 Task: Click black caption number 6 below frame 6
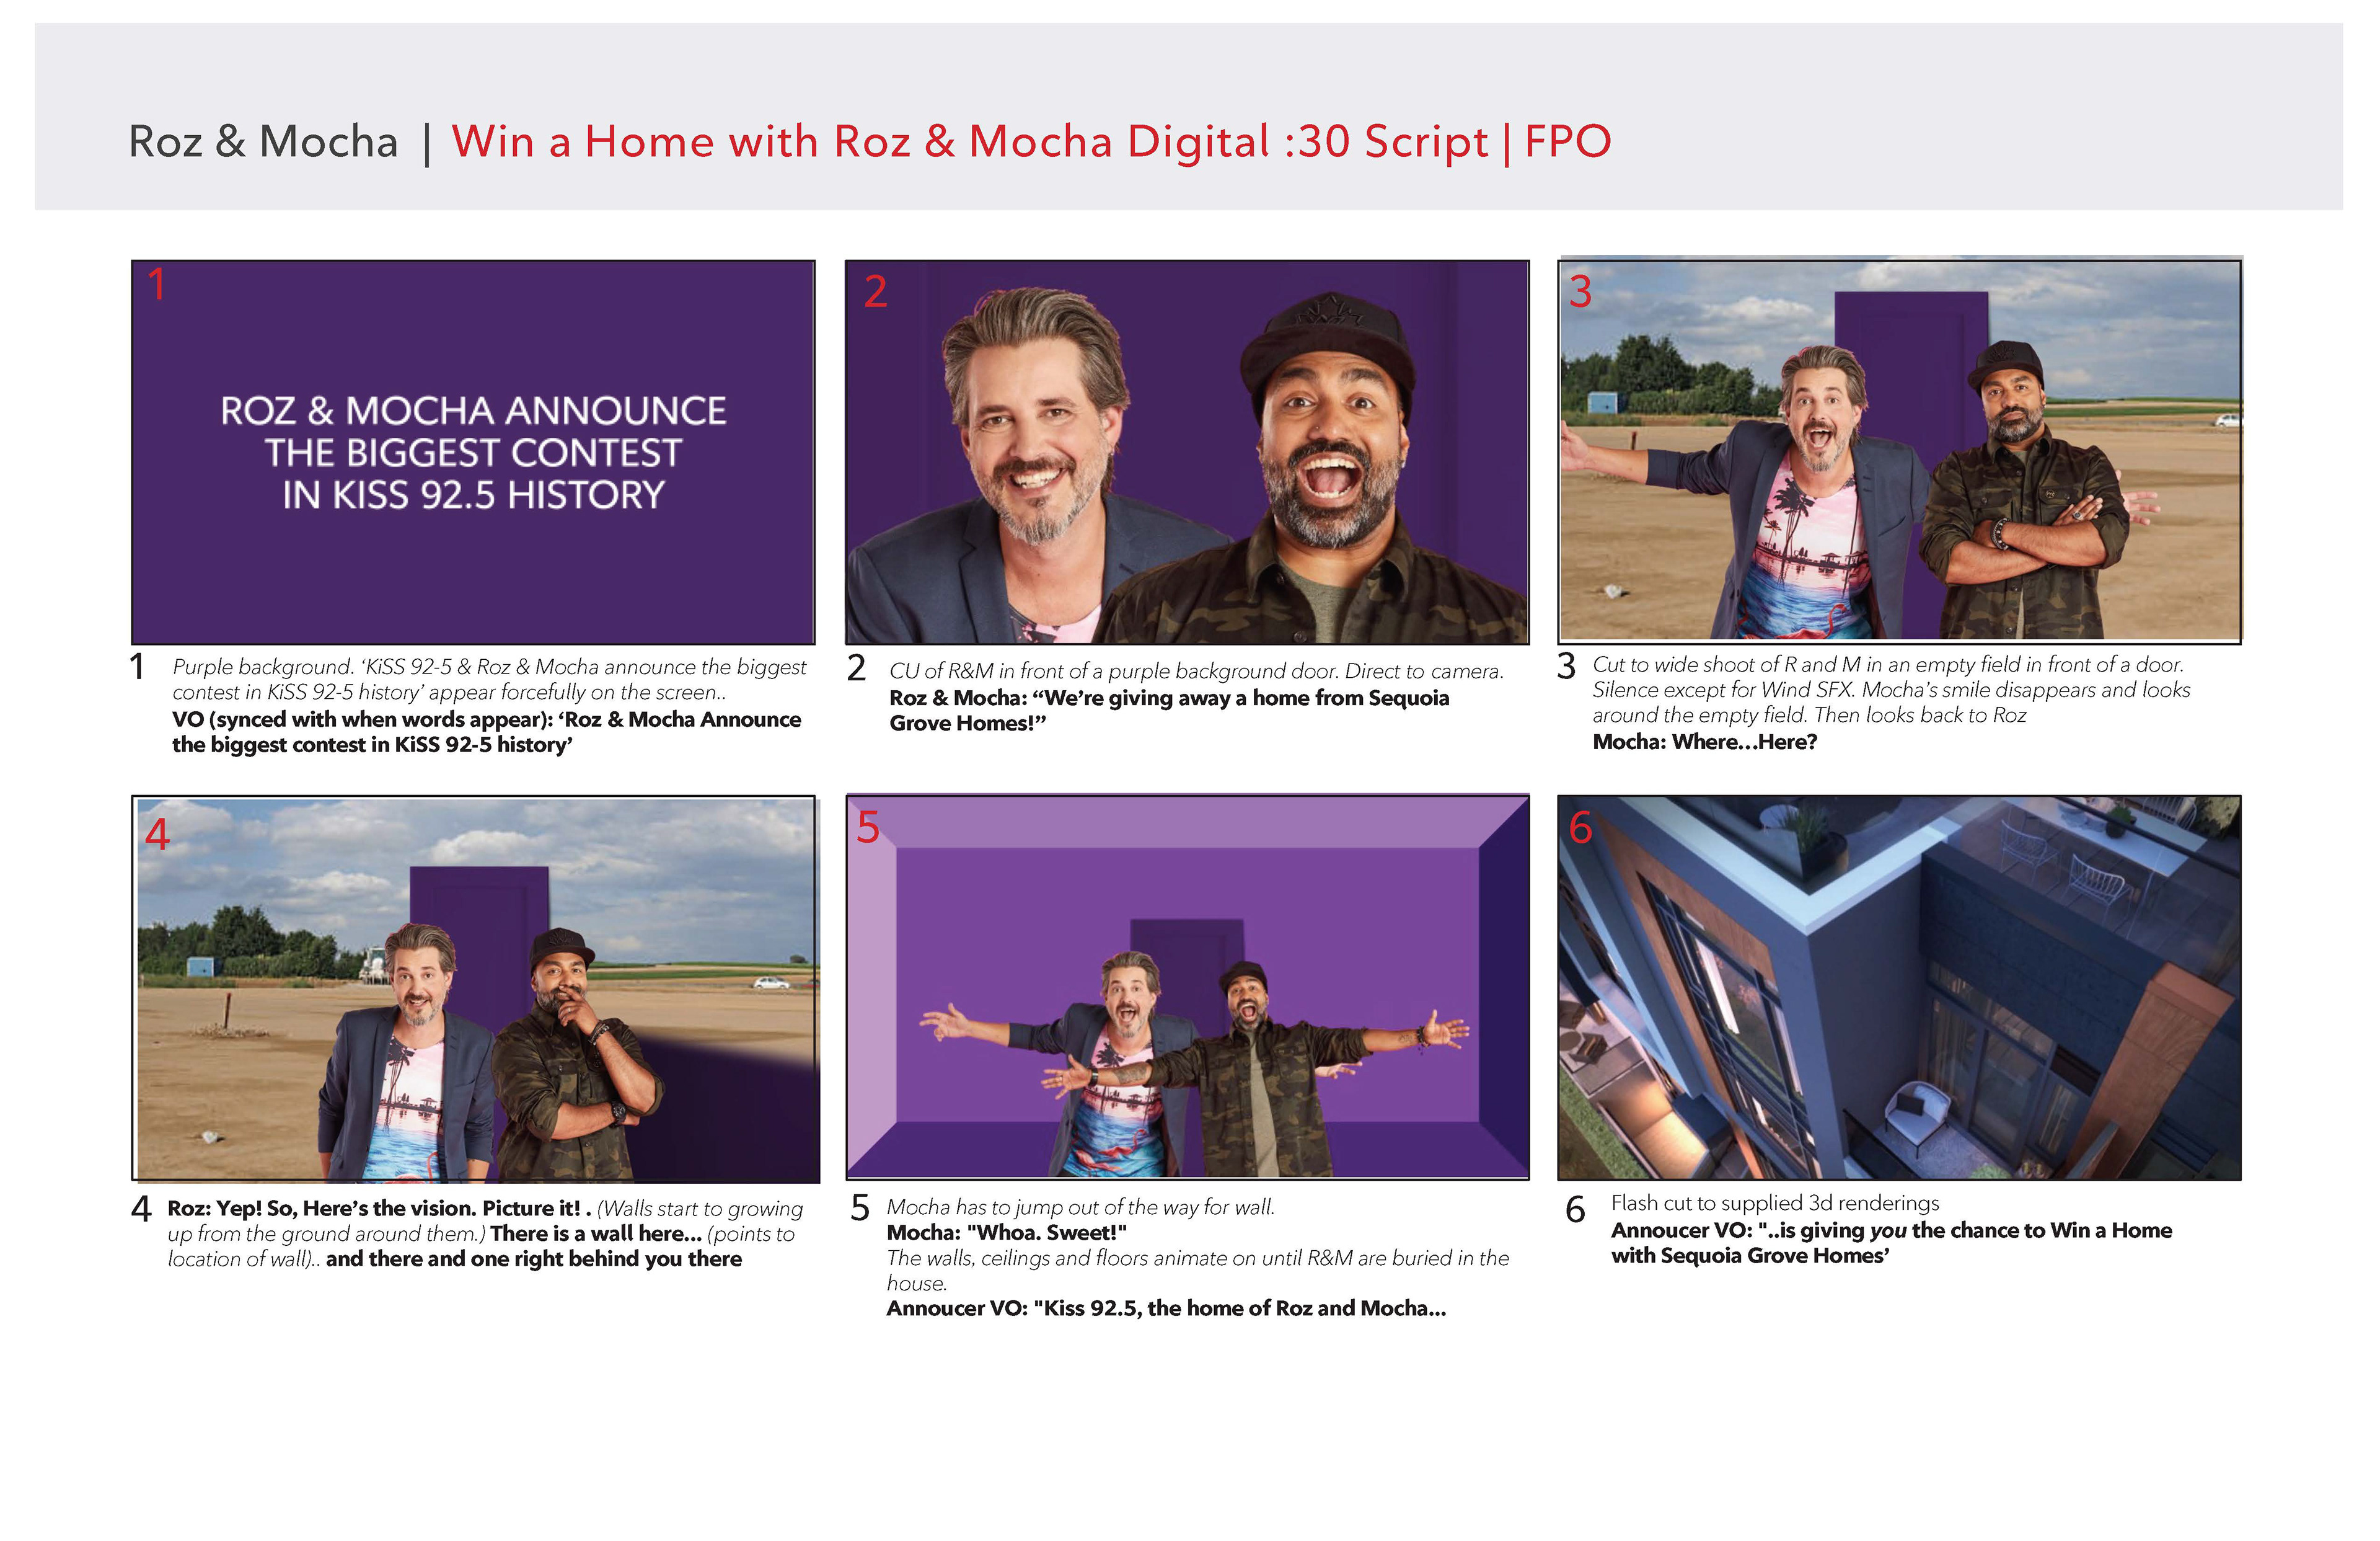(1575, 1210)
